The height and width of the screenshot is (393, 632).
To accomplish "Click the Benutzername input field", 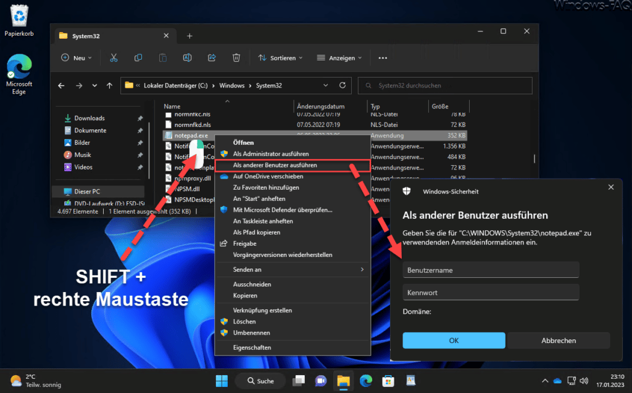I will [491, 270].
